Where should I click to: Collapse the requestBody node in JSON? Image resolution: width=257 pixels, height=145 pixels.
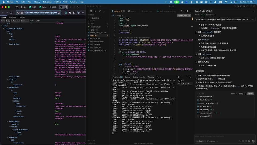8,121
